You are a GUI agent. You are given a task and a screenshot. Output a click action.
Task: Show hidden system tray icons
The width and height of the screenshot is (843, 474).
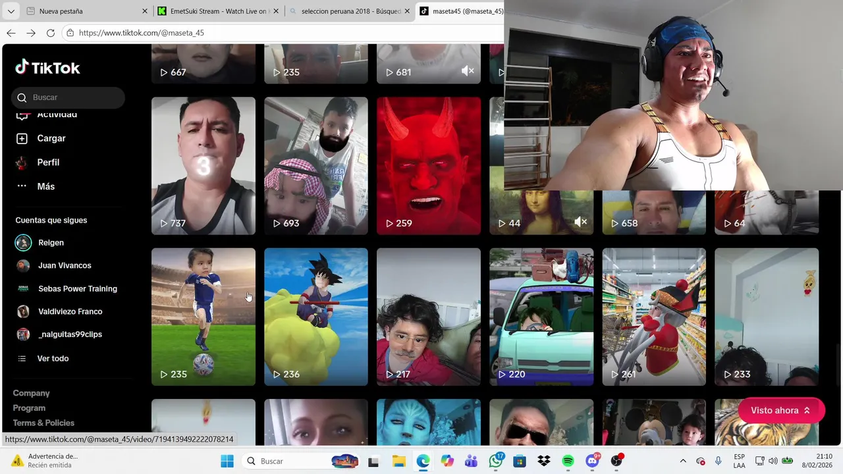(x=683, y=461)
